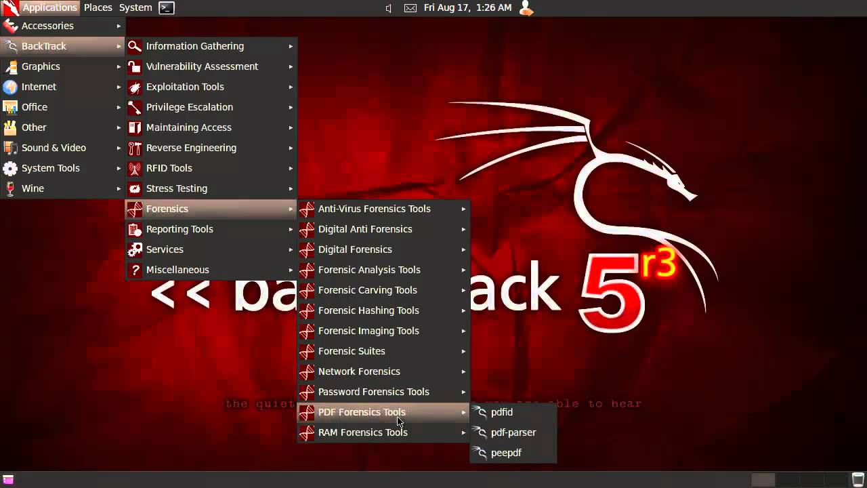Click the Privilege Escalation icon

pyautogui.click(x=135, y=107)
